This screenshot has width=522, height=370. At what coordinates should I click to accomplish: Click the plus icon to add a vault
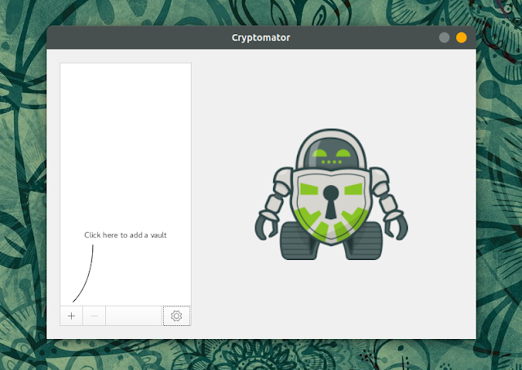click(x=71, y=315)
